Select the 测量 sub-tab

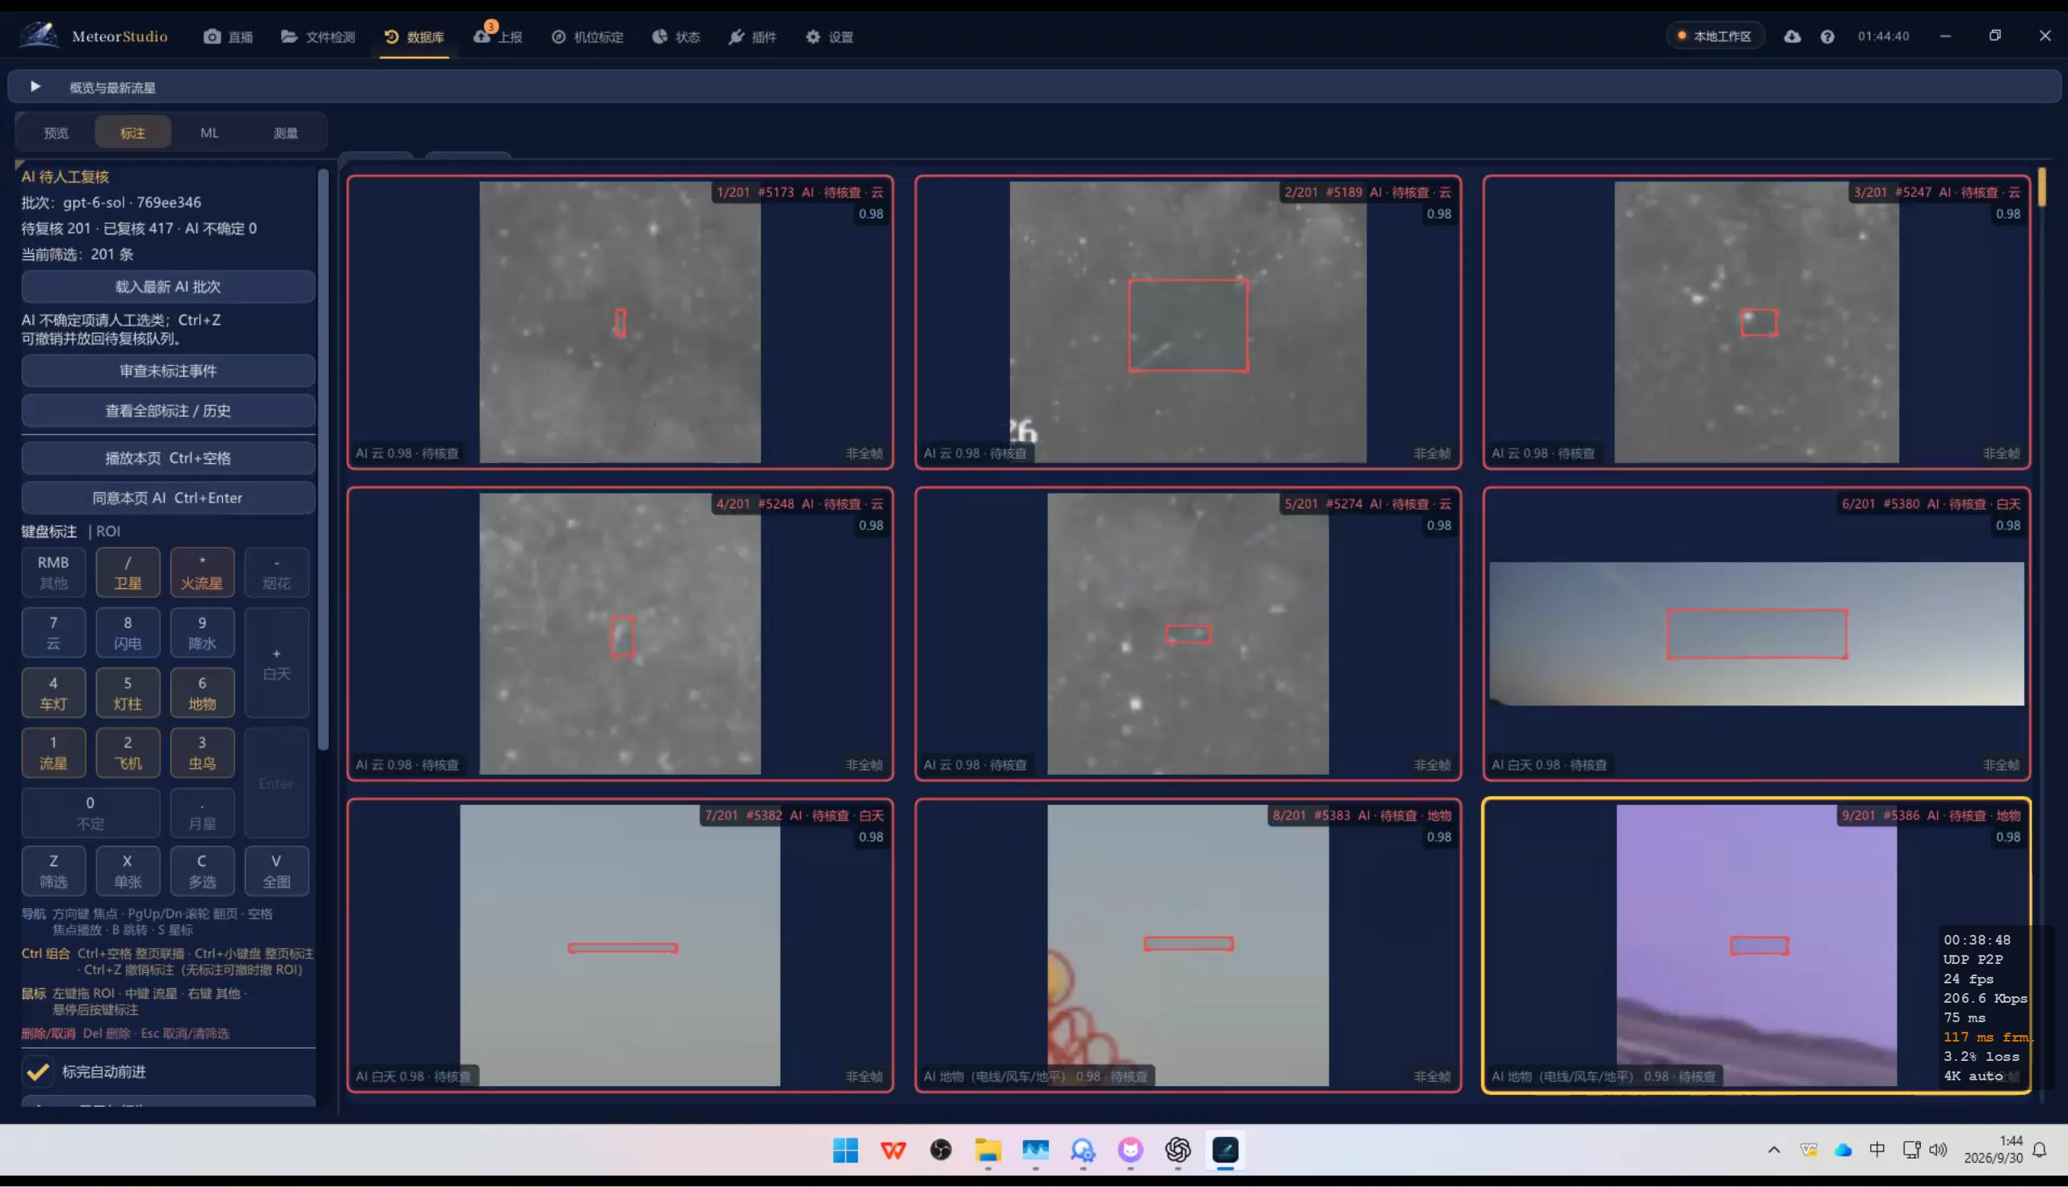[x=285, y=132]
